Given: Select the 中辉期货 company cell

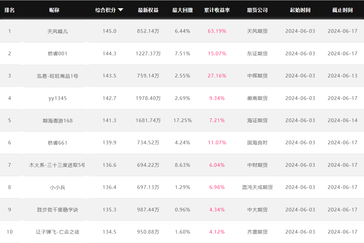Looking at the screenshot, I should click(257, 76).
